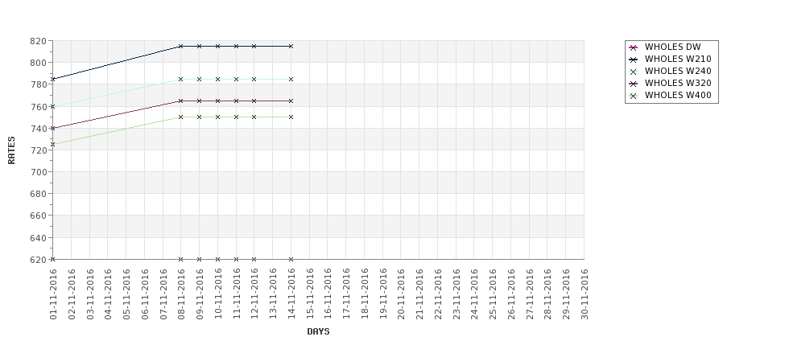The width and height of the screenshot is (785, 345).
Task: Click W240 data point at 08-11-2016
Action: pyautogui.click(x=180, y=79)
